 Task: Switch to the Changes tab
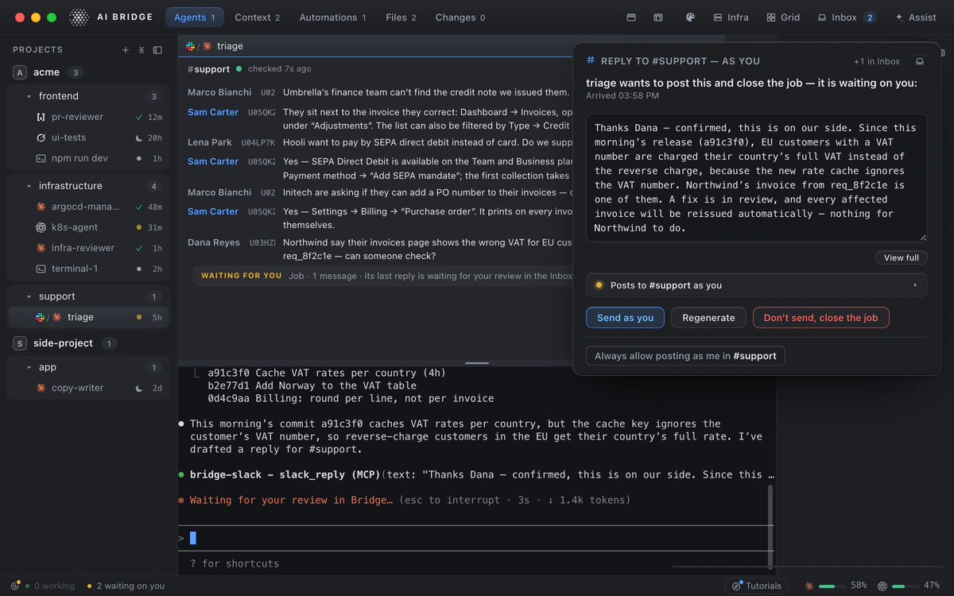pos(460,17)
